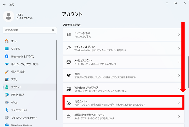This screenshot has width=189, height=127.
Task: Click the Windows backup sync icon
Action: 69,89
